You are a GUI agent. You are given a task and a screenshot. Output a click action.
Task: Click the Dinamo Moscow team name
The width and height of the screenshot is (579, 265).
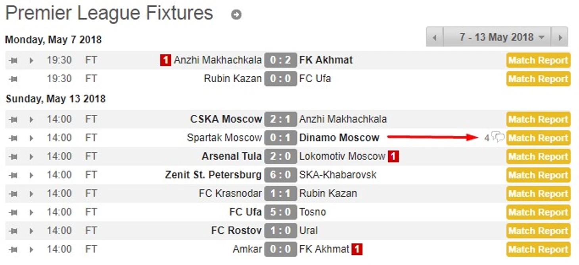pyautogui.click(x=339, y=138)
